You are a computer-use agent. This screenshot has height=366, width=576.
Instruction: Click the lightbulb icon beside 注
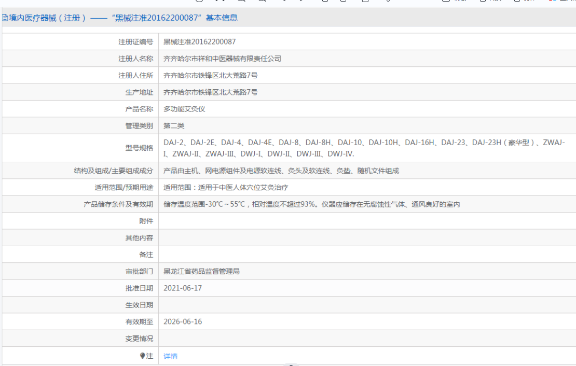143,356
